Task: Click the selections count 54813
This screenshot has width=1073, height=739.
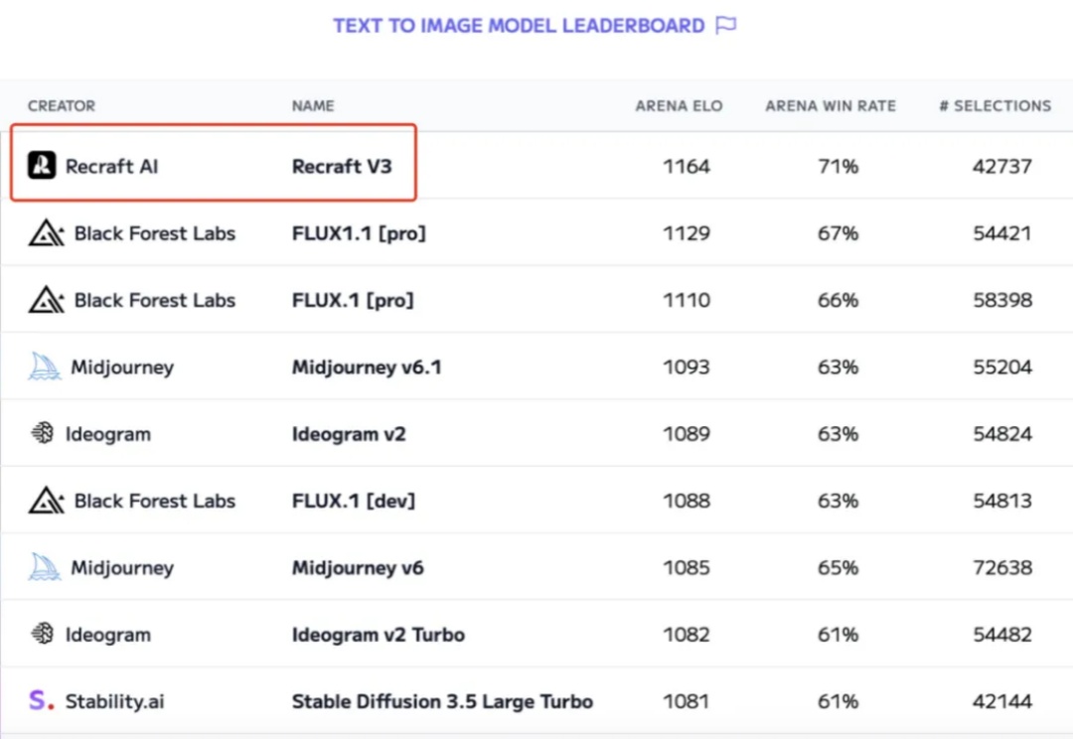Action: (x=1001, y=501)
